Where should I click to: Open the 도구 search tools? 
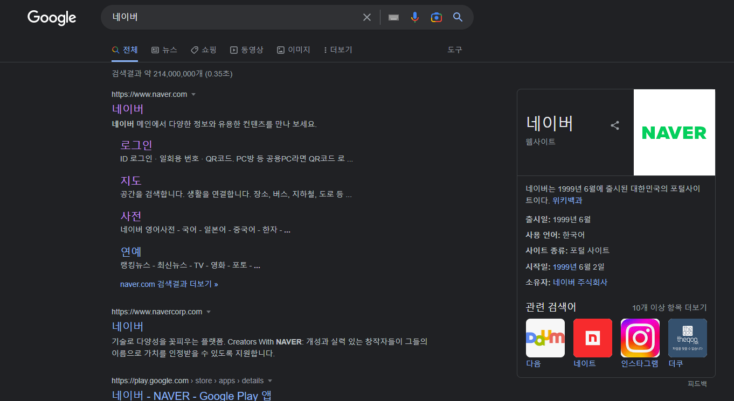point(455,50)
